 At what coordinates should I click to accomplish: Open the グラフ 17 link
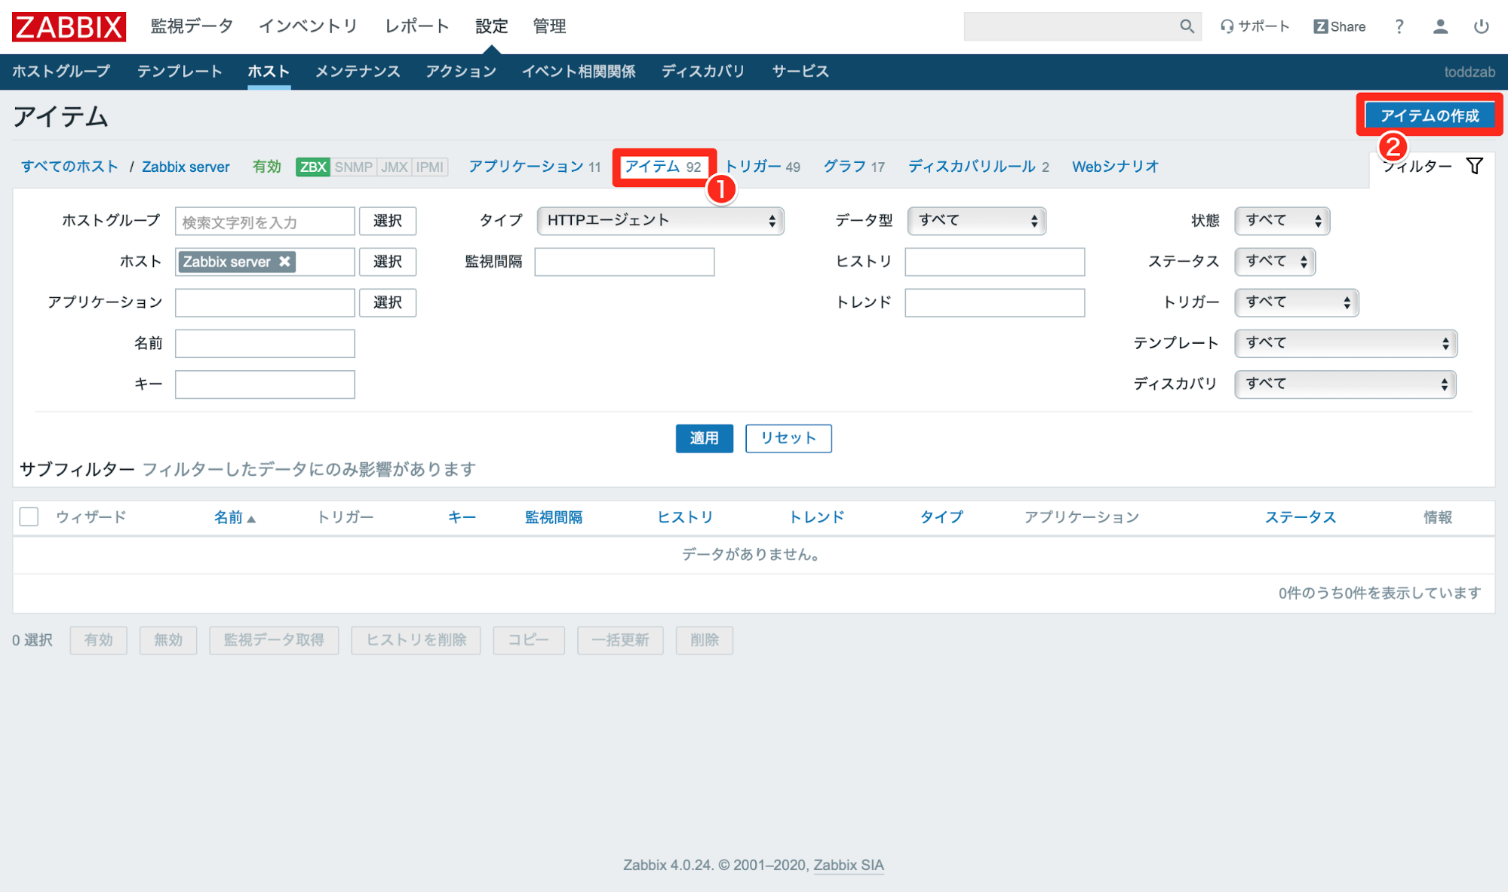[854, 167]
